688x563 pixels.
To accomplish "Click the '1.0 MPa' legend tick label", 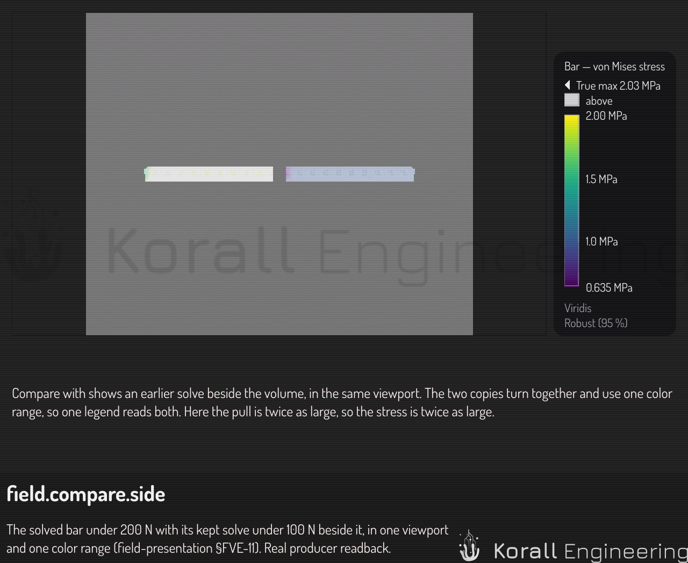I will coord(601,242).
